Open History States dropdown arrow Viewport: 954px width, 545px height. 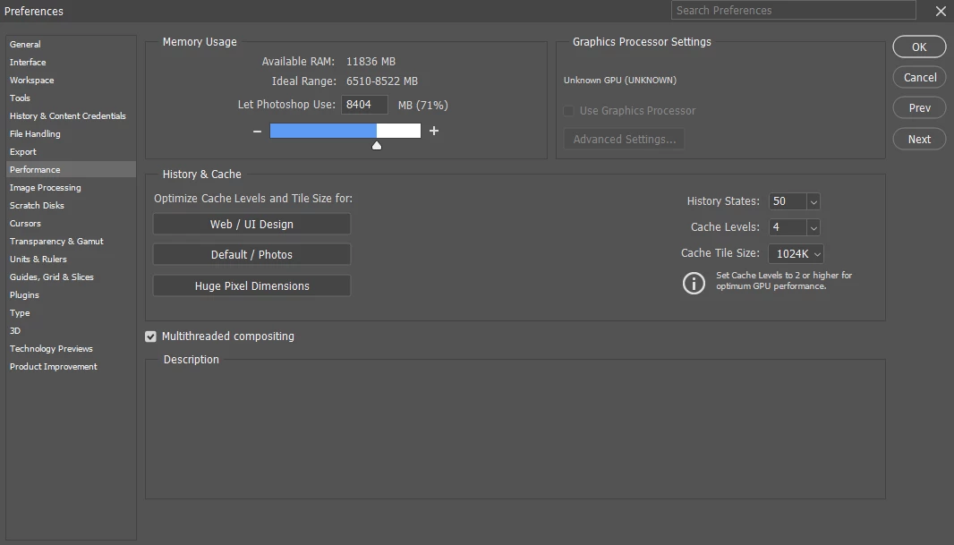[x=813, y=201]
